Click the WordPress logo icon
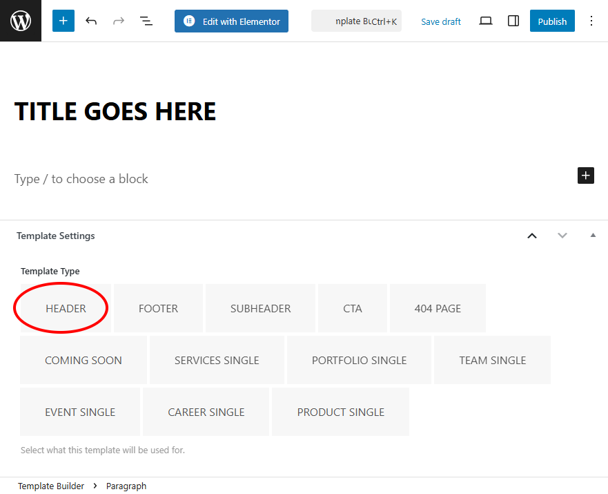This screenshot has height=494, width=608. click(21, 21)
